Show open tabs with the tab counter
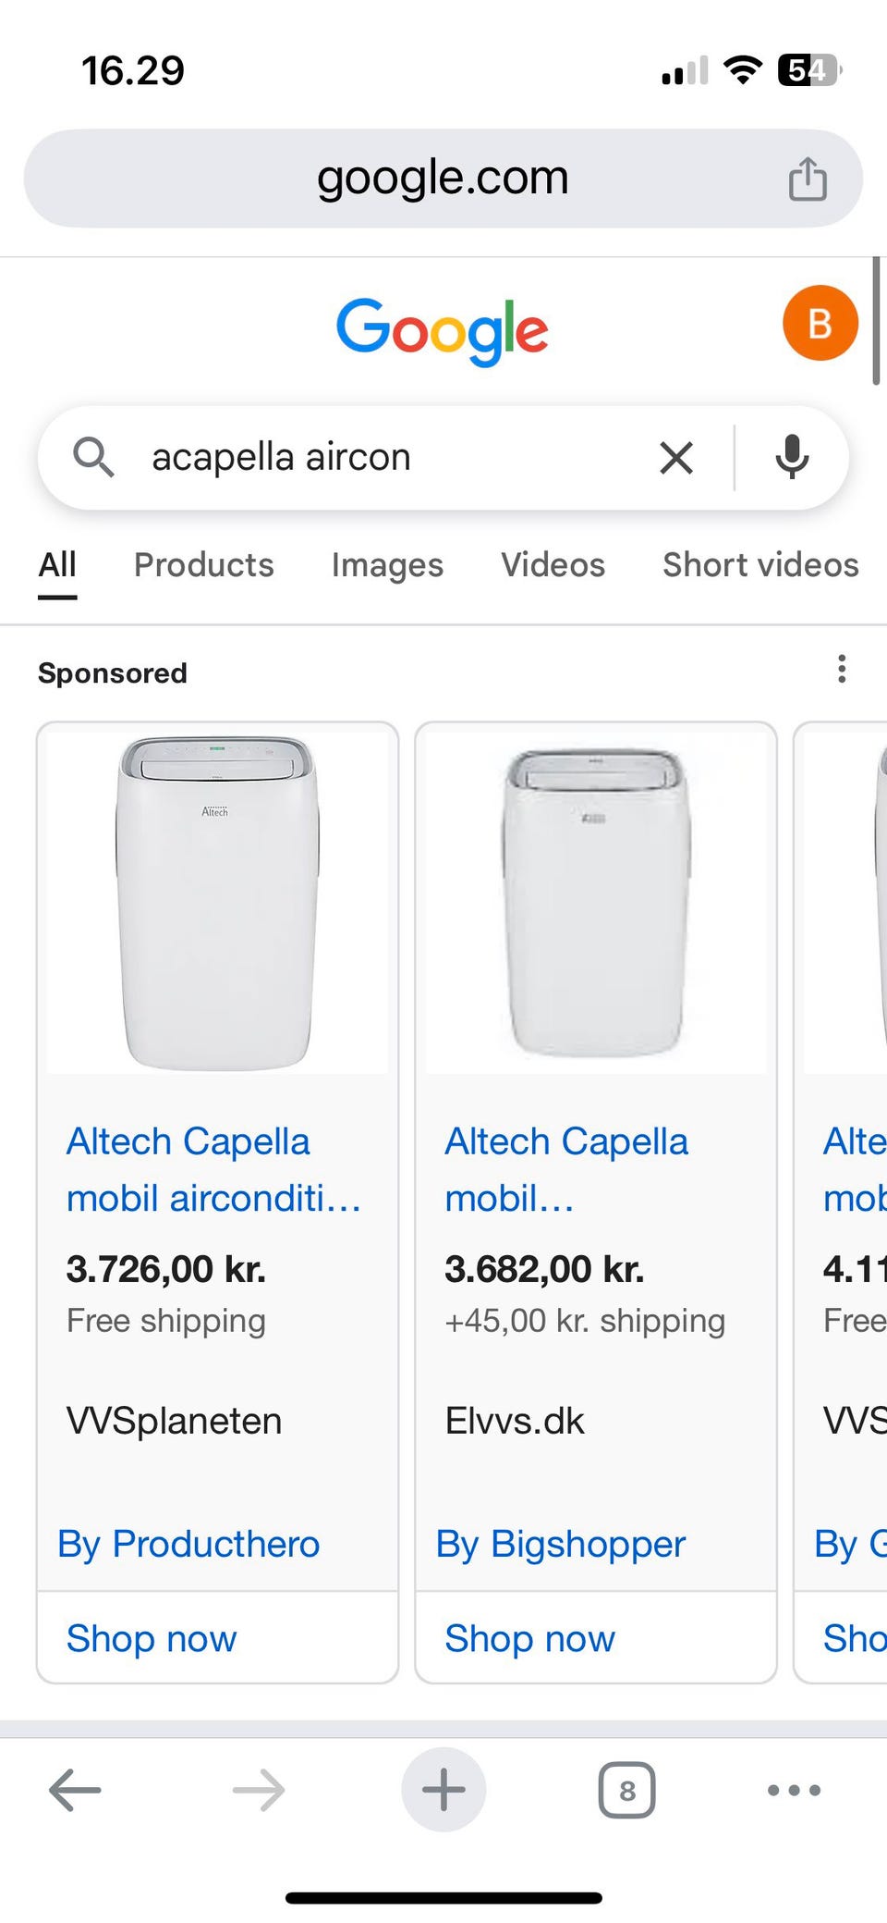 626,1790
